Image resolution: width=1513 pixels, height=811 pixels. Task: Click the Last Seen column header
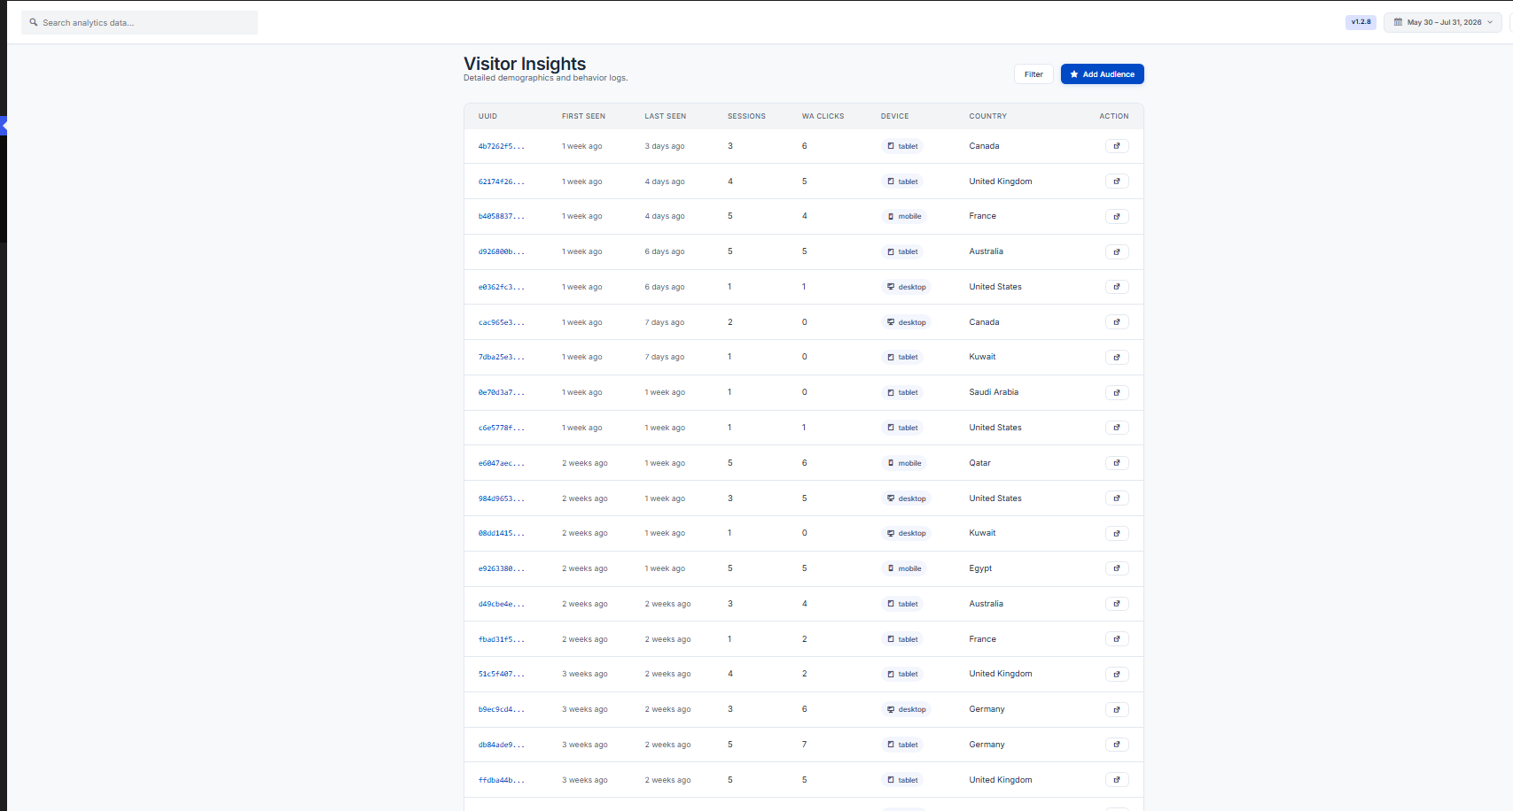666,116
